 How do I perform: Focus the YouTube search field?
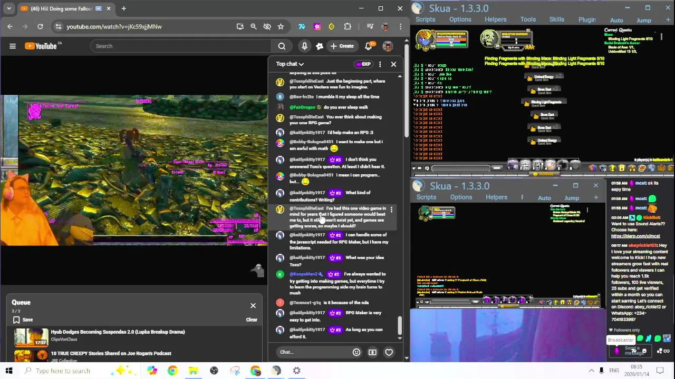181,46
